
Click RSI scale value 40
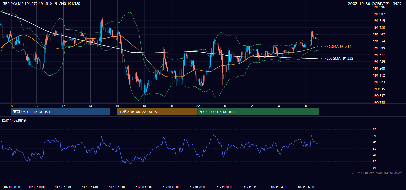point(375,155)
